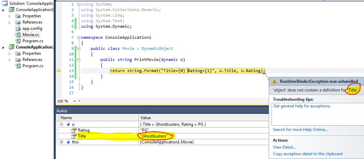Click the variable icon beside 'this' in Autos
The height and width of the screenshot is (159, 364).
(68, 142)
